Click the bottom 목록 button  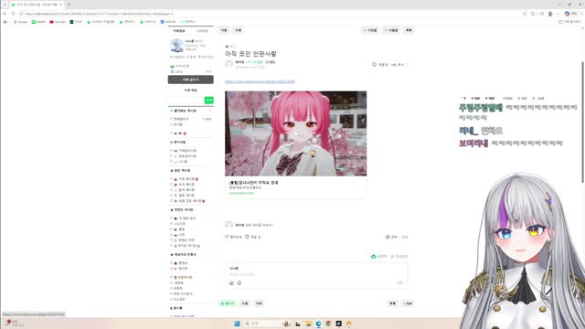pos(392,303)
